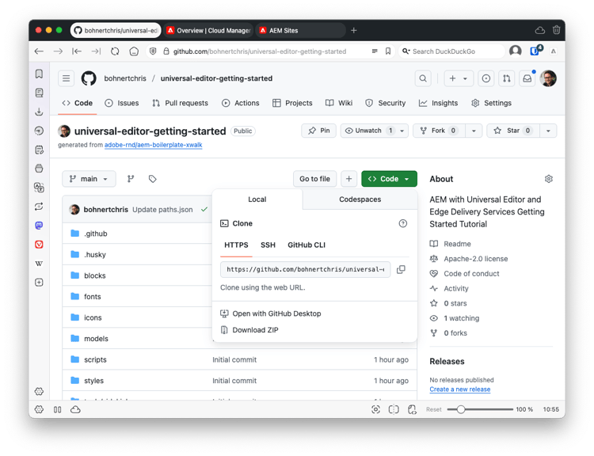Open the Downloads panel in browser sidebar

pos(39,112)
